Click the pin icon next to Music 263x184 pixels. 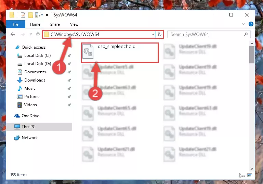tap(69, 88)
